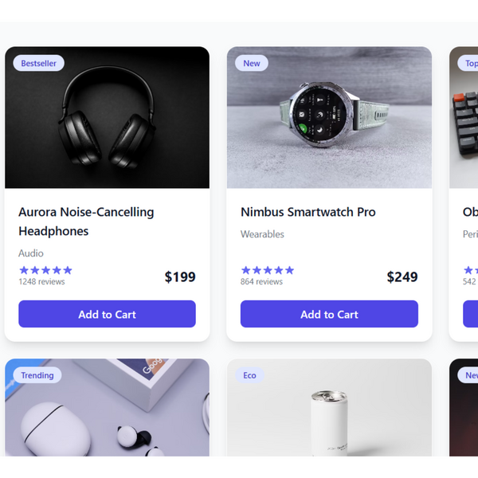
Task: Add Aurora Headphones to cart
Action: [x=107, y=314]
